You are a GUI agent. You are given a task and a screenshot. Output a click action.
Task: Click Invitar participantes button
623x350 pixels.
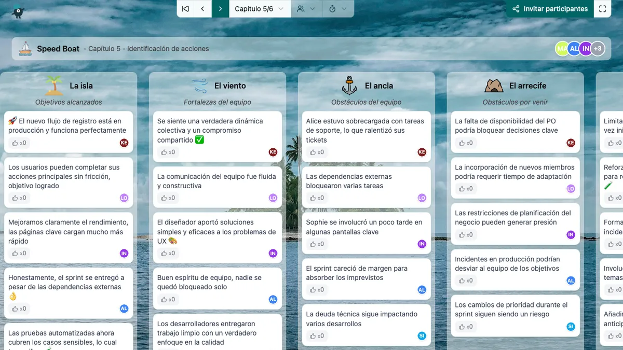tap(550, 9)
